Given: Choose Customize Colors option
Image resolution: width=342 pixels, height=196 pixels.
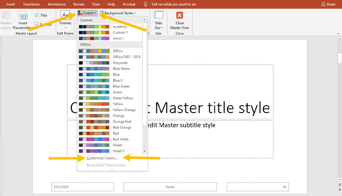Looking at the screenshot, I should [102, 158].
